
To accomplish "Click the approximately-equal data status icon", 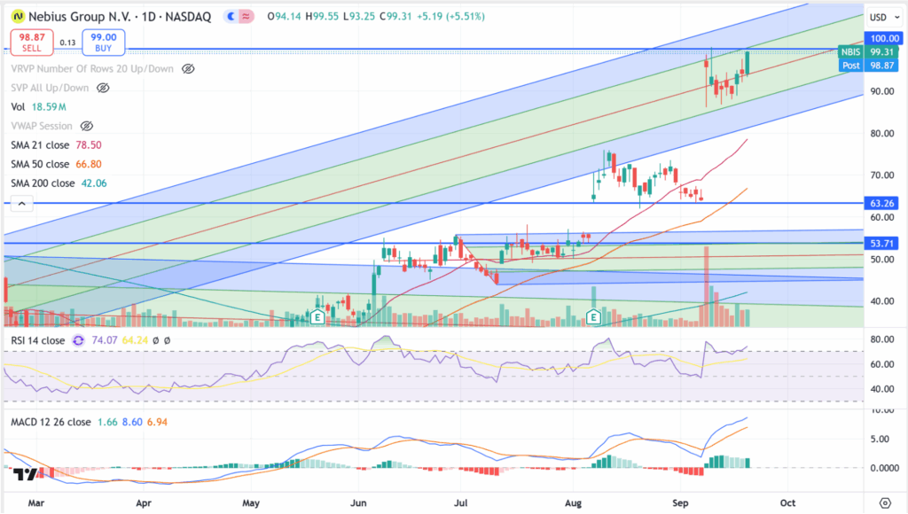I will coord(247,16).
